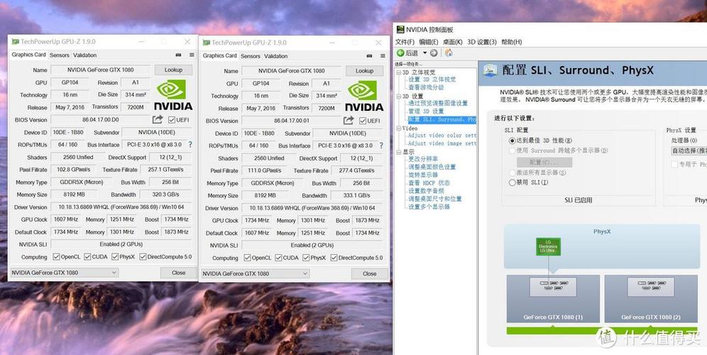Open the 编辑(E) menu
Screen dimensions: 707x355
[x=428, y=41]
